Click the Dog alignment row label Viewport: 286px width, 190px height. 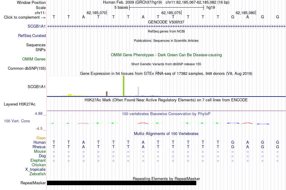tap(42, 156)
